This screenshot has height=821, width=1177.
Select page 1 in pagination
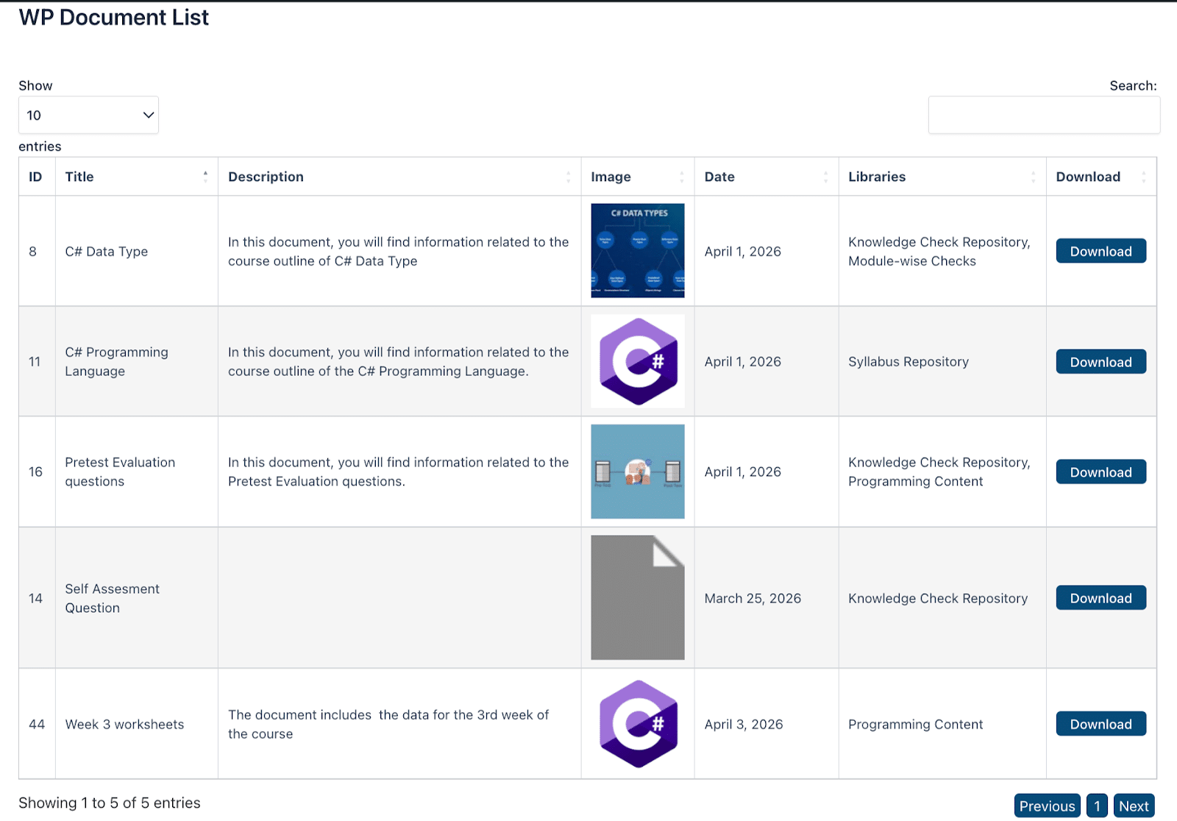coord(1097,806)
